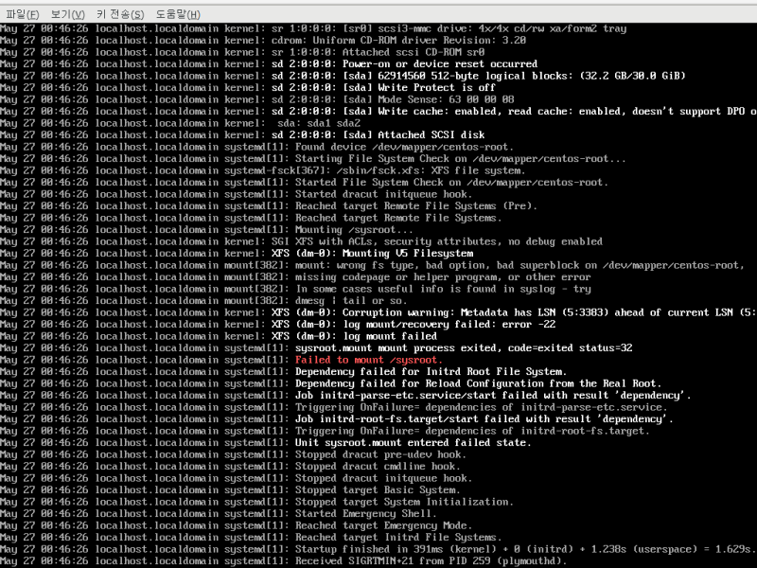Click the red 'Failed to mount /sysroot.' line
This screenshot has height=568, width=757.
click(x=369, y=360)
